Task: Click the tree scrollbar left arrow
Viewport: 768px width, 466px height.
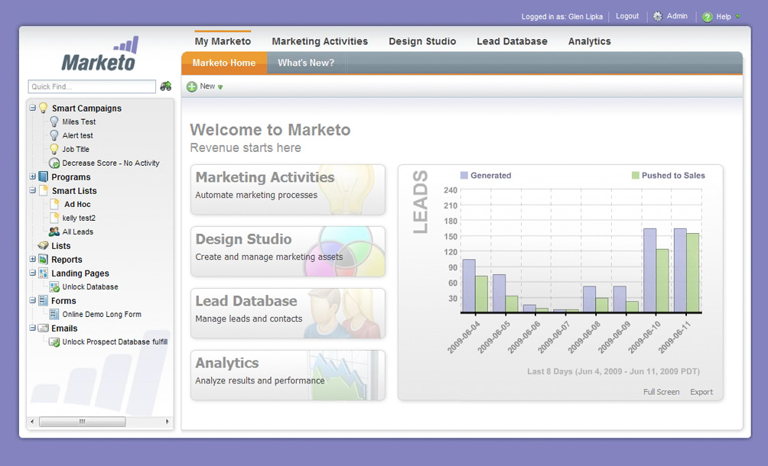Action: point(32,422)
